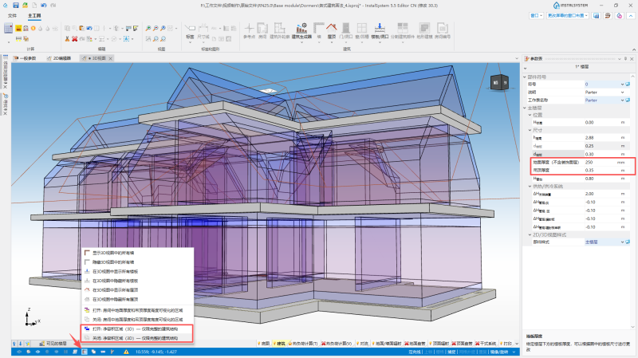Open the 说明 Parter dropdown
This screenshot has width=638, height=358.
[622, 92]
